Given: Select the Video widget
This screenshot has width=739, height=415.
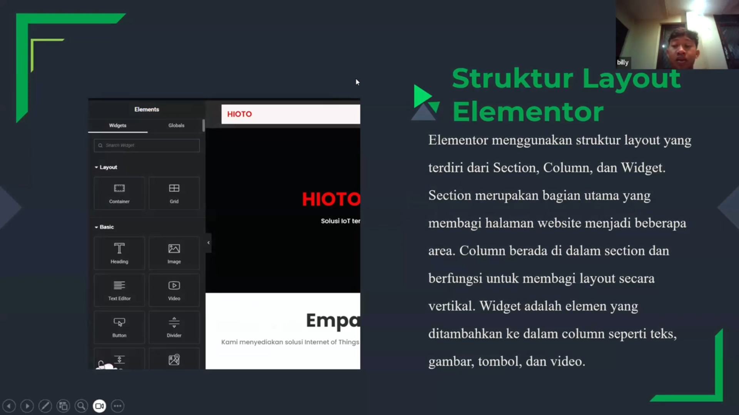Looking at the screenshot, I should tap(174, 290).
